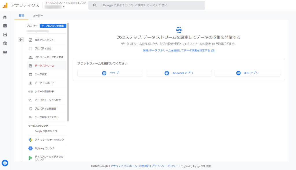This screenshot has height=170, width=296.
Task: Click the プロパティを作成 button
Action: [53, 26]
